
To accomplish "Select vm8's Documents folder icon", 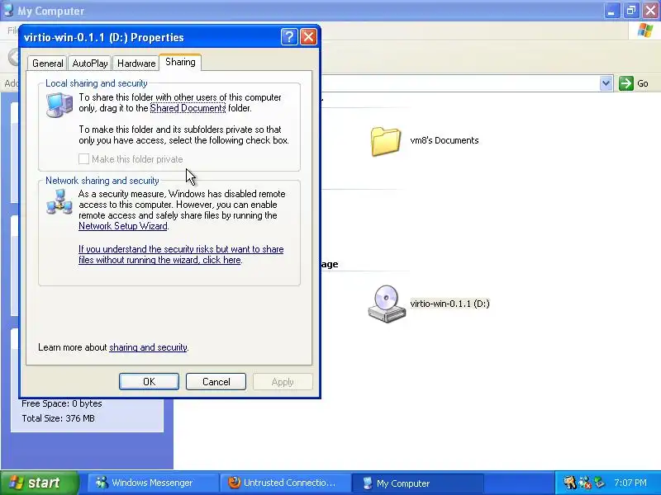I will click(385, 141).
